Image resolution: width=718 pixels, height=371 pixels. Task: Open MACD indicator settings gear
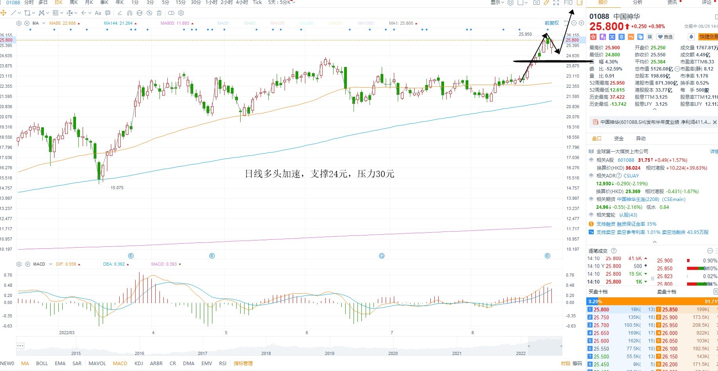coord(19,264)
